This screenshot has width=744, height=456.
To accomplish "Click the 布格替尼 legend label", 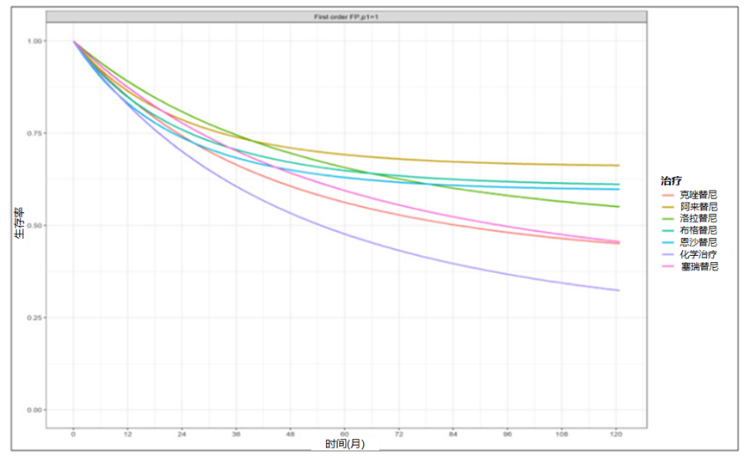I will (698, 231).
